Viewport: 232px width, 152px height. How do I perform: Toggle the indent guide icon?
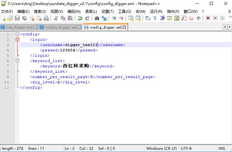(x=162, y=18)
